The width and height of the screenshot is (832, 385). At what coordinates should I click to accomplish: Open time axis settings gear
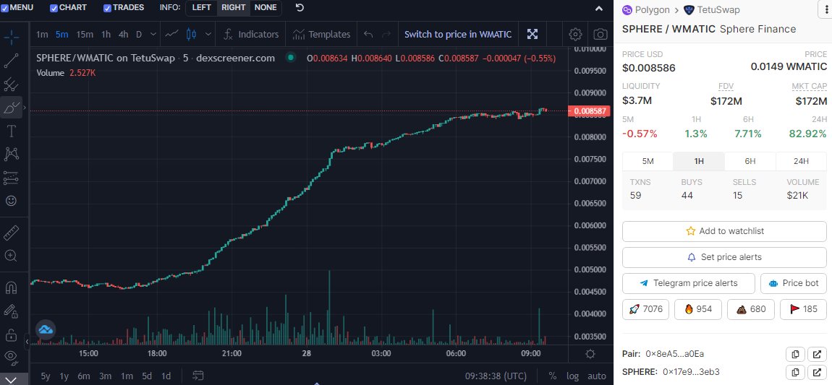(x=590, y=354)
